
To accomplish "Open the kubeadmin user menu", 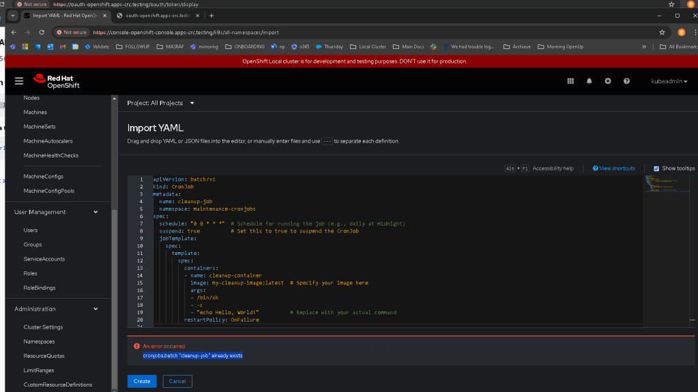I will click(x=669, y=81).
